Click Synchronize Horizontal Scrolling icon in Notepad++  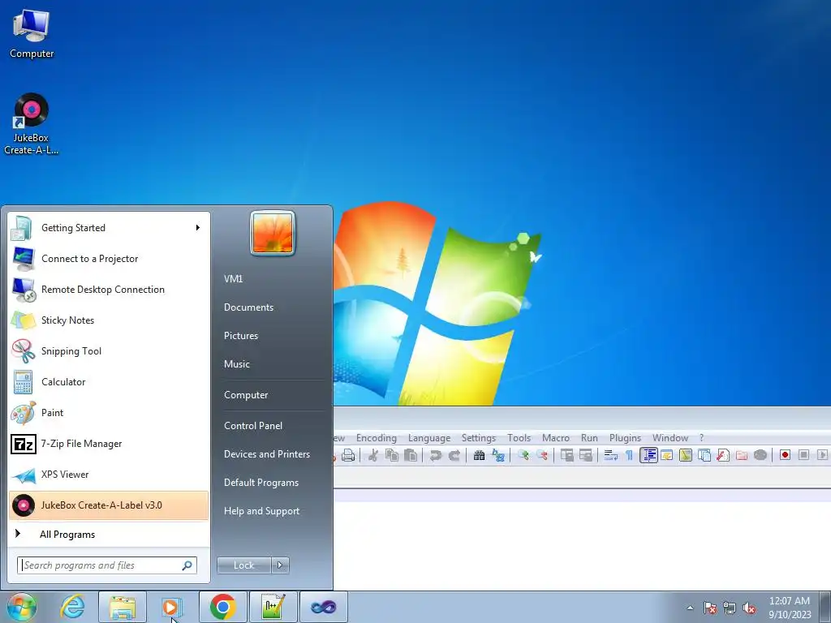pyautogui.click(x=586, y=455)
